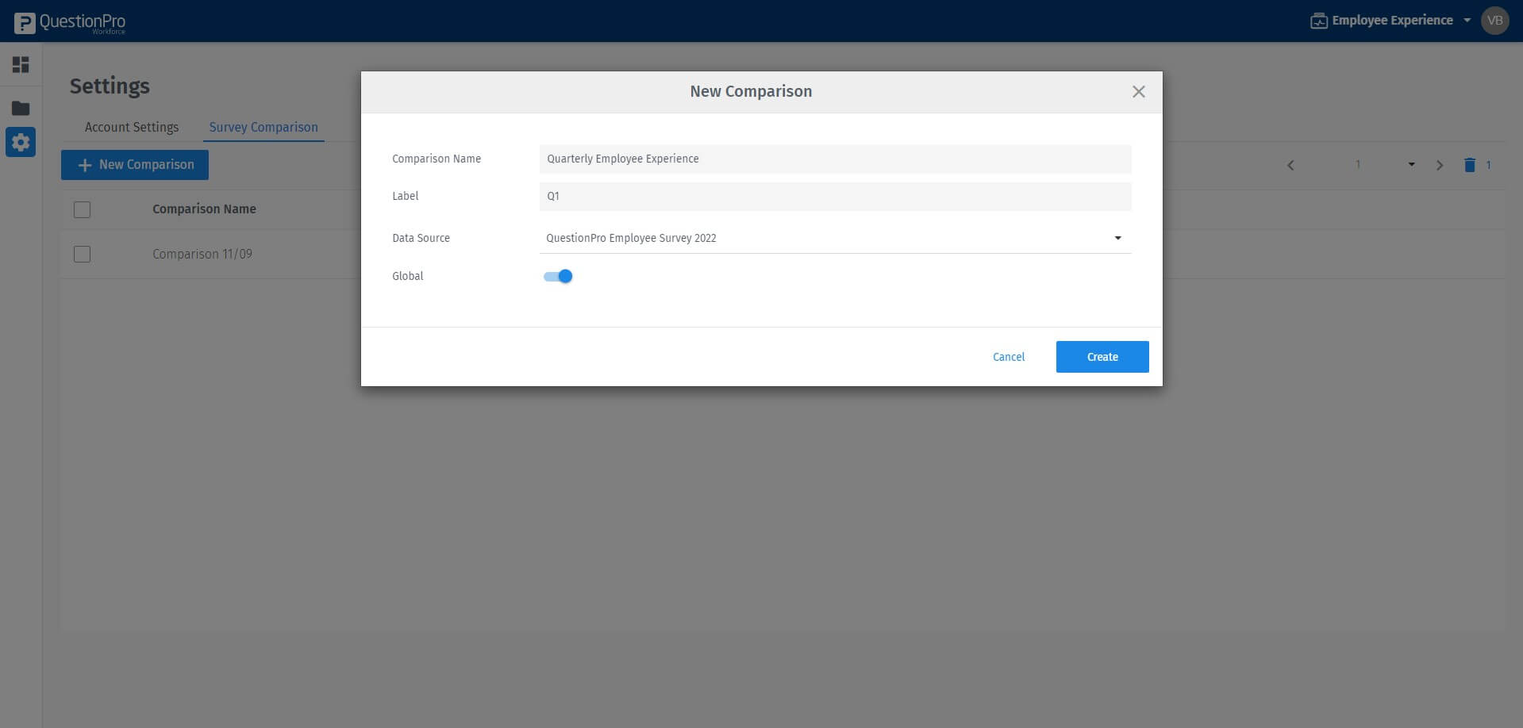
Task: Select all comparisons via header checkbox
Action: [82, 209]
